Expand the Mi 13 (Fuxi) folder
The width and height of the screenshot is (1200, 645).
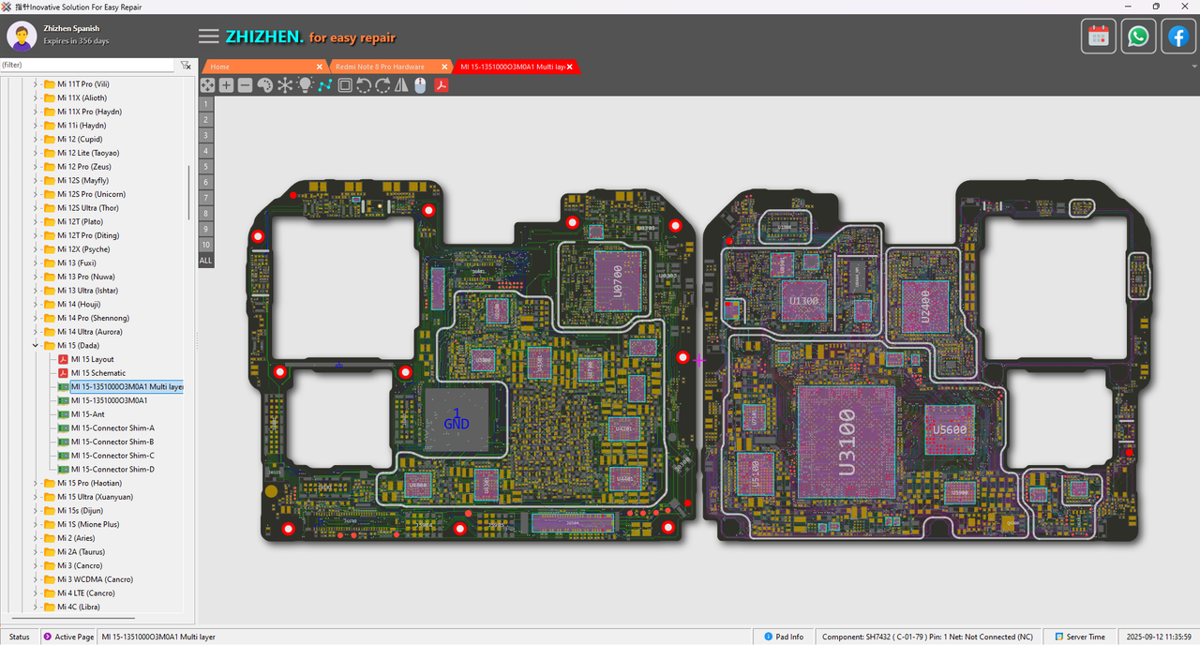click(x=36, y=262)
